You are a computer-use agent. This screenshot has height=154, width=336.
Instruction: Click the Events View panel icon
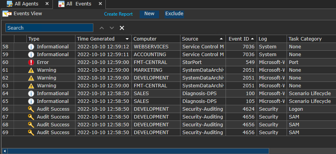point(7,14)
